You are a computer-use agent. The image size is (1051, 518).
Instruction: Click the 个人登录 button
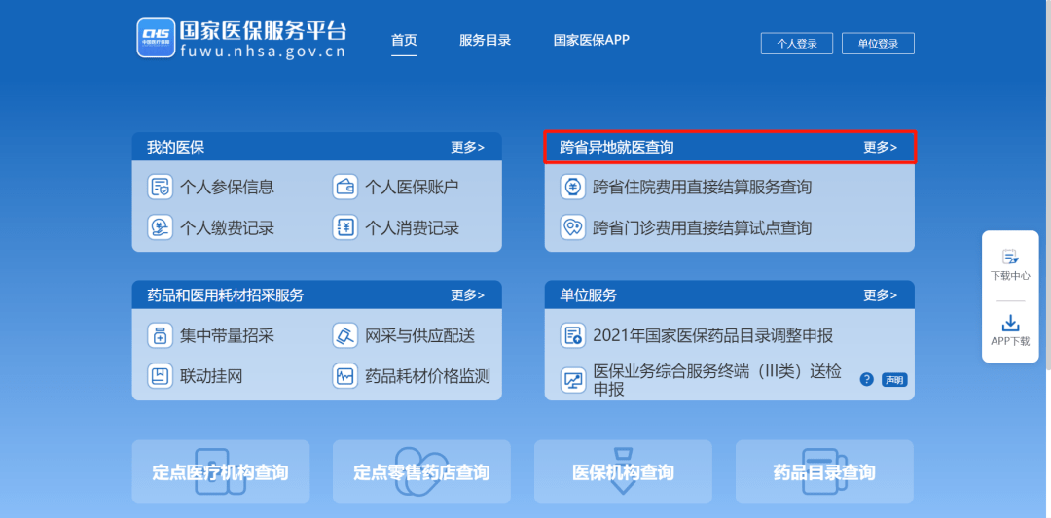coord(797,44)
